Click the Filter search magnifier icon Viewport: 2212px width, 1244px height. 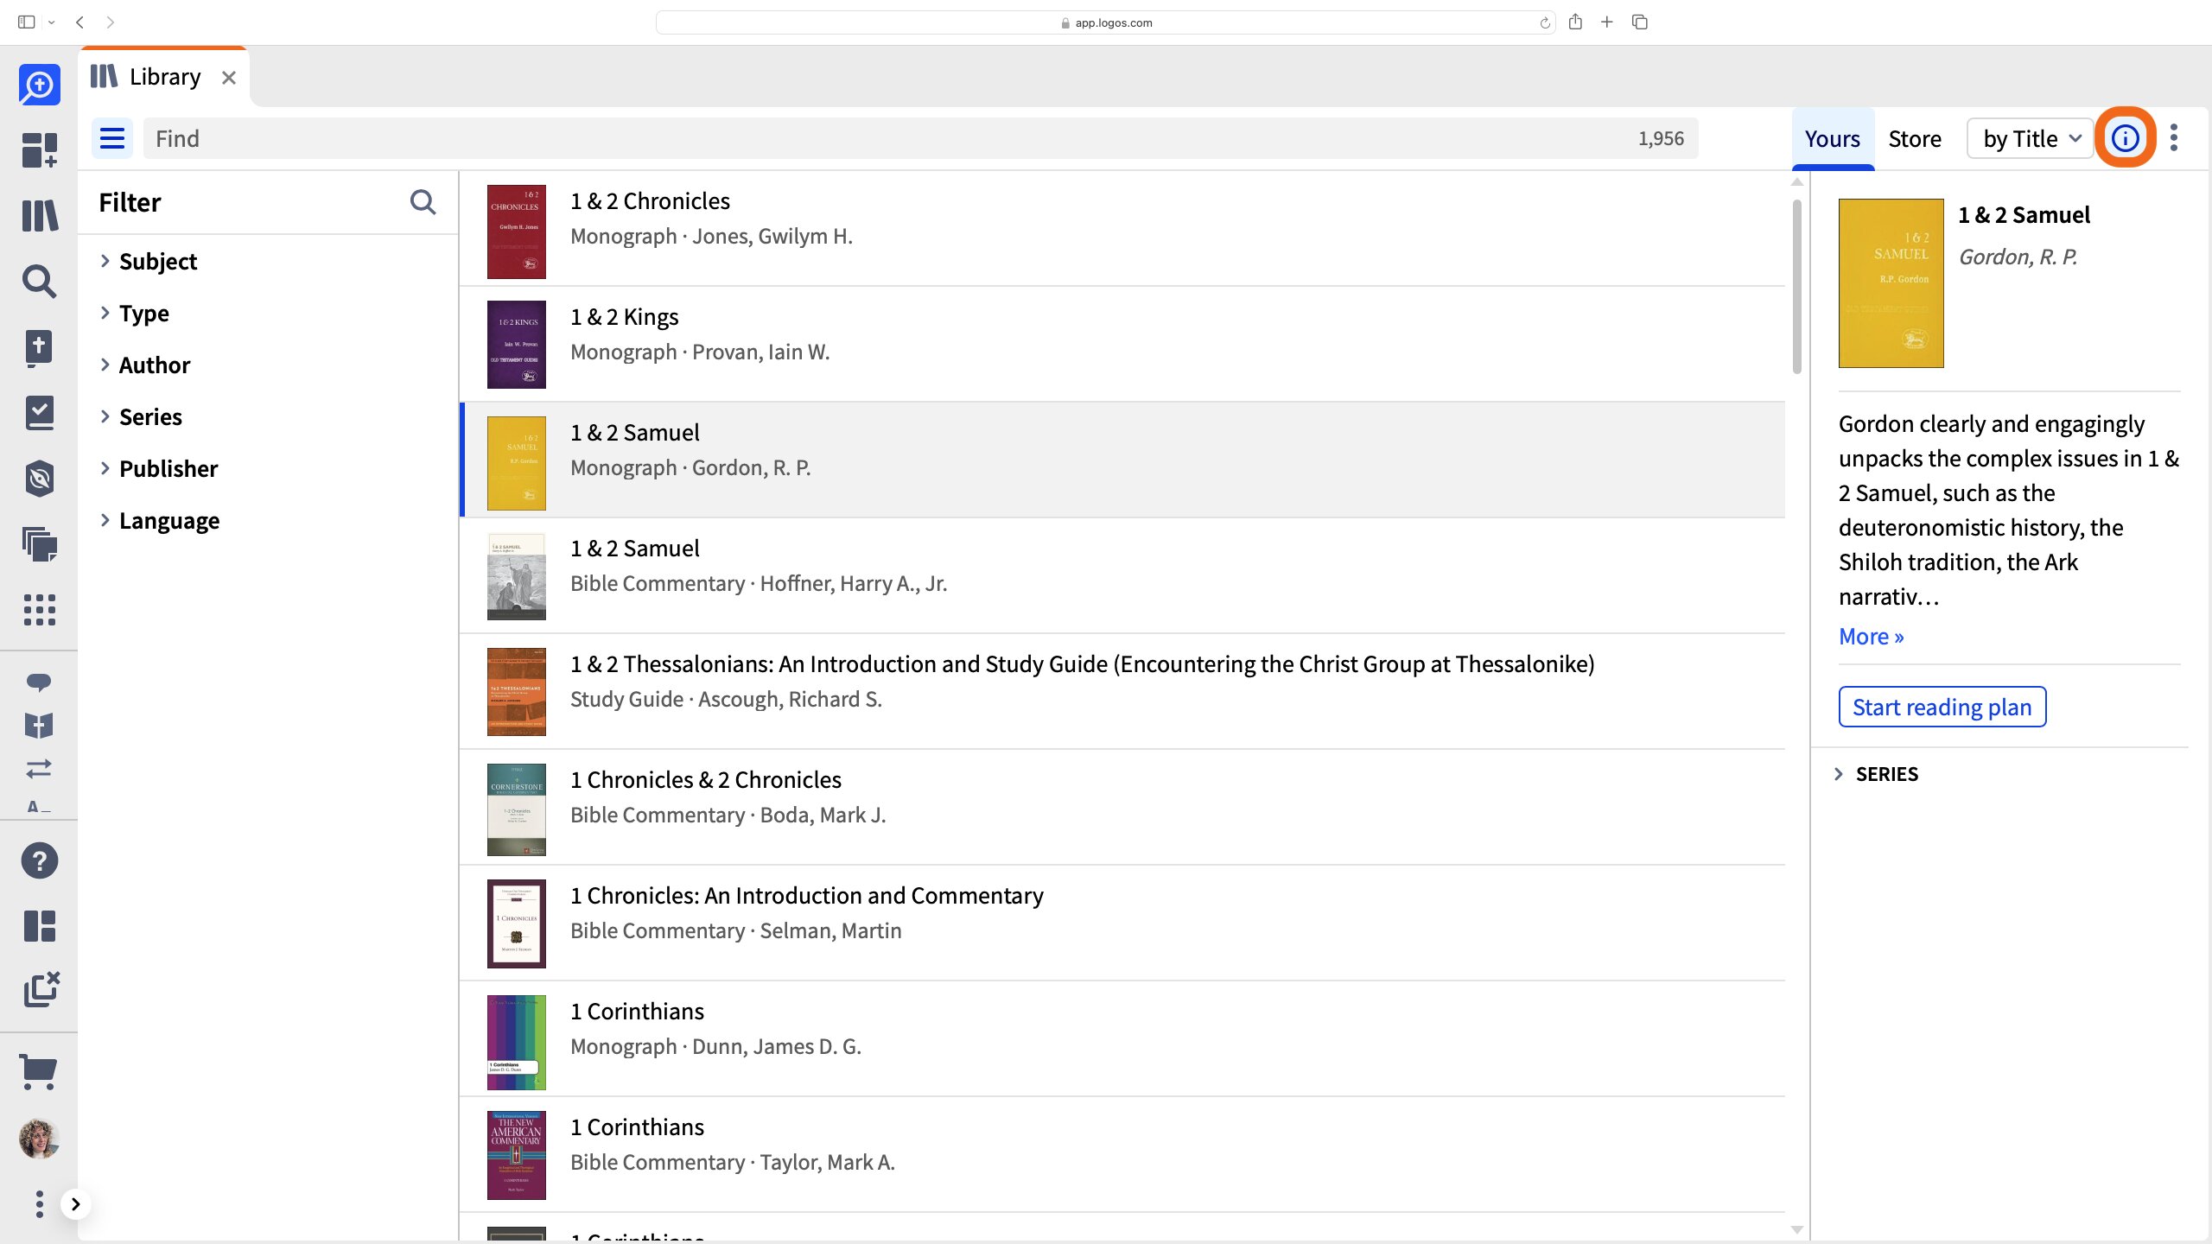coord(423,202)
